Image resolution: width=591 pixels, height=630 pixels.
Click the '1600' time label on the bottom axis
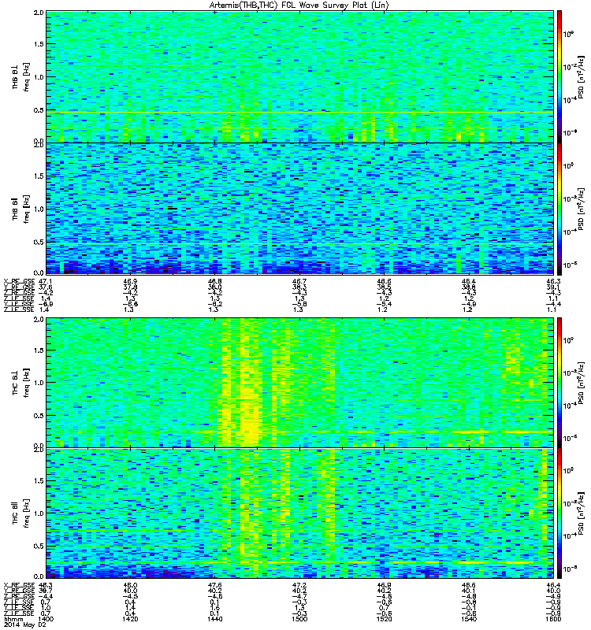point(553,619)
